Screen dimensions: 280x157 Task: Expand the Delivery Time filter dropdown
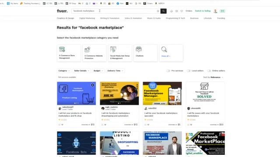pyautogui.click(x=115, y=71)
